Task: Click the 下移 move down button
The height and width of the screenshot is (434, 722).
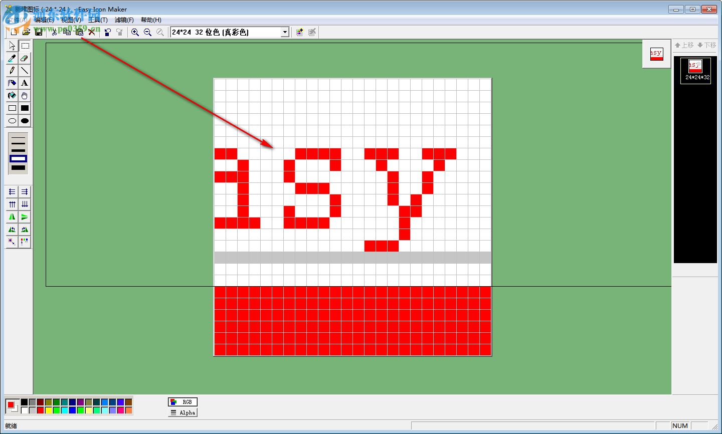Action: click(707, 45)
